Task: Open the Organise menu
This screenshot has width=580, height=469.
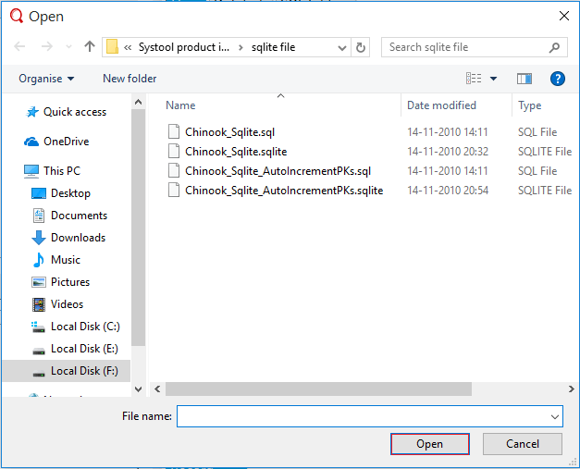Action: click(x=46, y=79)
